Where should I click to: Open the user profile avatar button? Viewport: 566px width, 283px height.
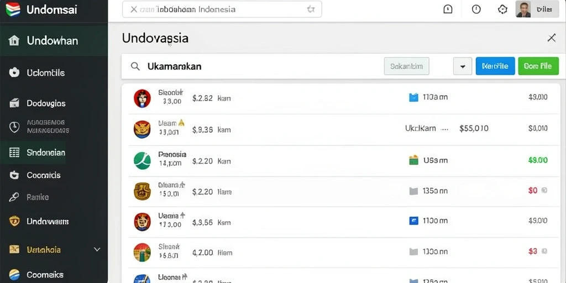(537, 9)
